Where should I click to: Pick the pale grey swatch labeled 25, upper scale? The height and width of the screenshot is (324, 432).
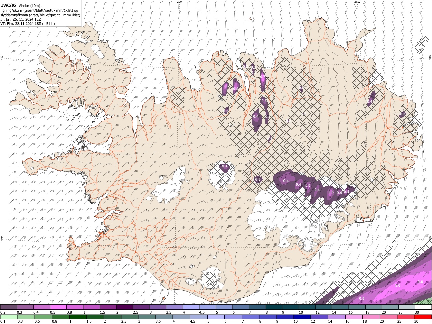click(407, 307)
